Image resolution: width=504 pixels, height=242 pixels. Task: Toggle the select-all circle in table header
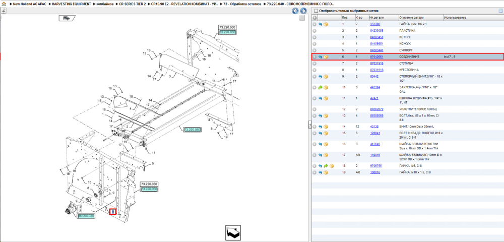click(x=314, y=18)
